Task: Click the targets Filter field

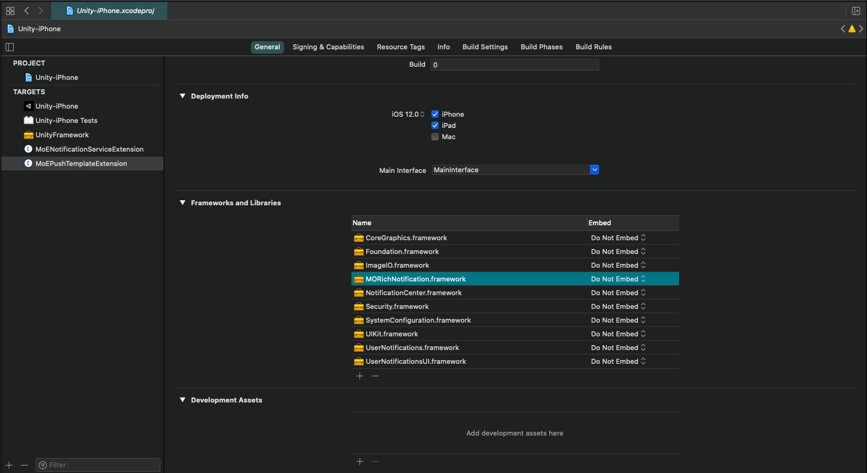Action: coord(98,465)
